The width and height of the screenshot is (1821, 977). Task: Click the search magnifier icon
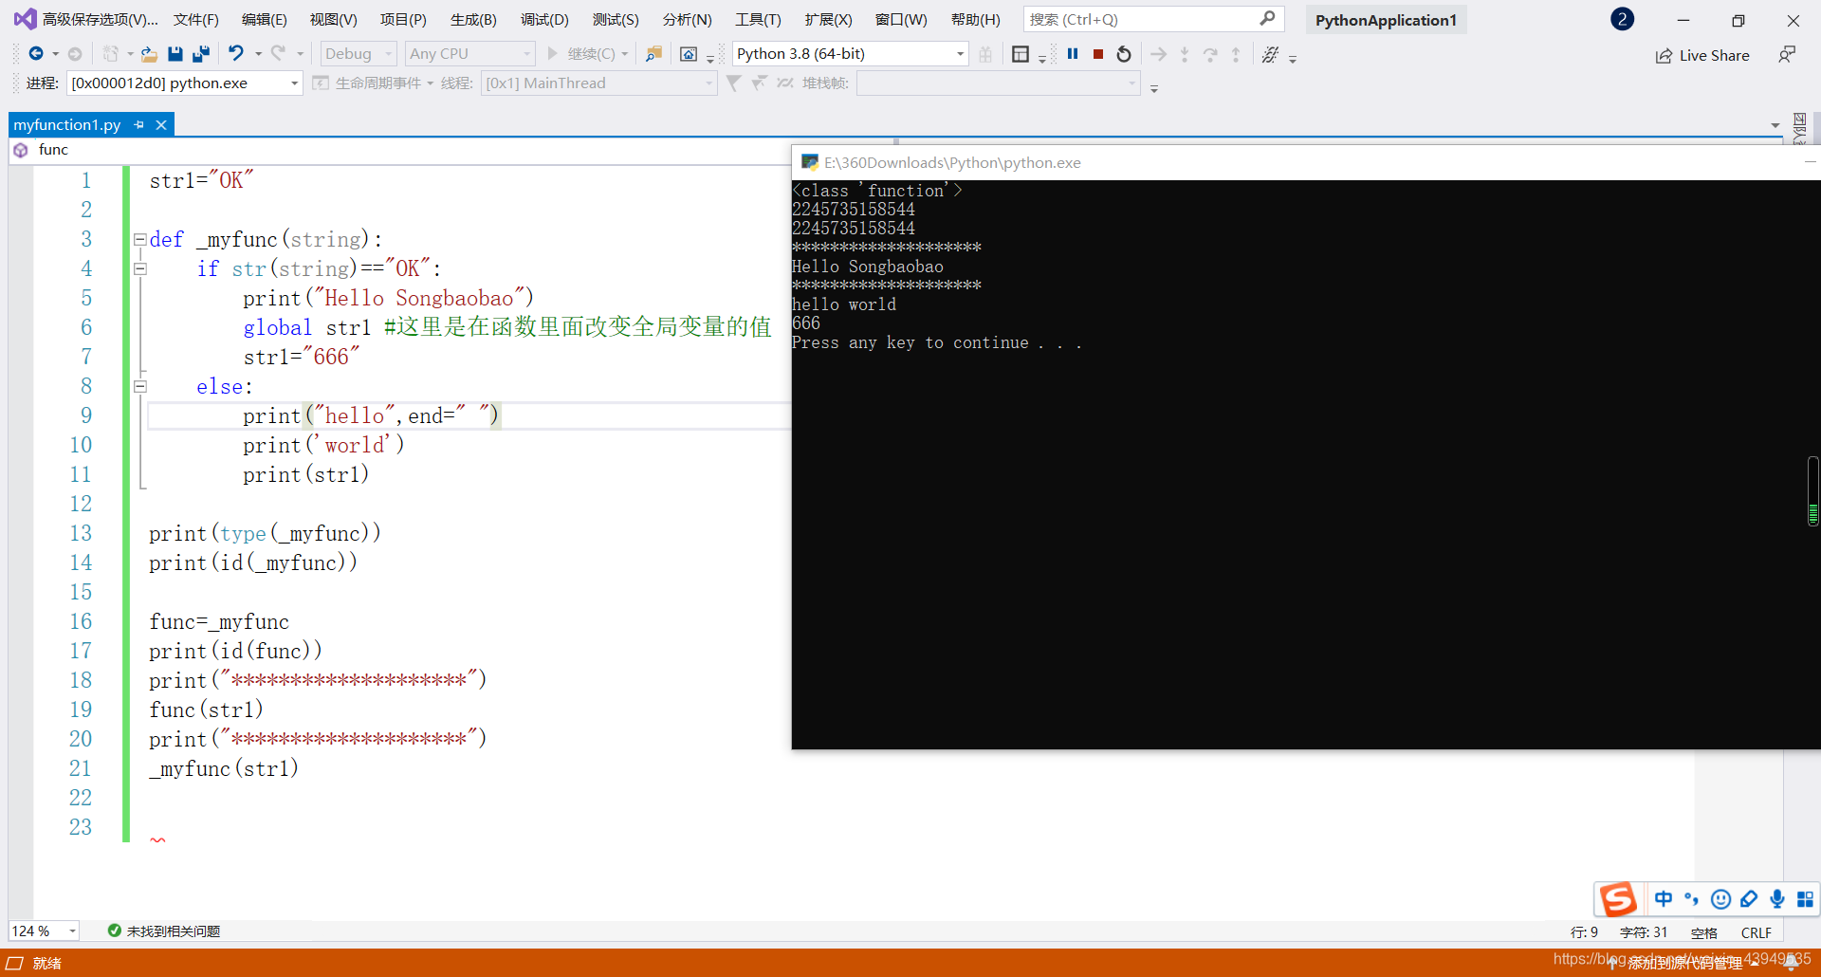pyautogui.click(x=1267, y=19)
